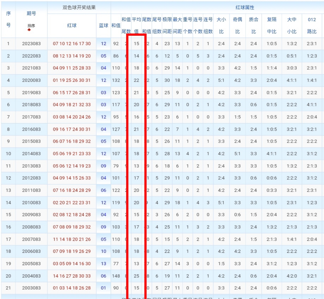The width and height of the screenshot is (324, 299).
Task: Click sum value 79 in row 2013083
Action: 116,166
